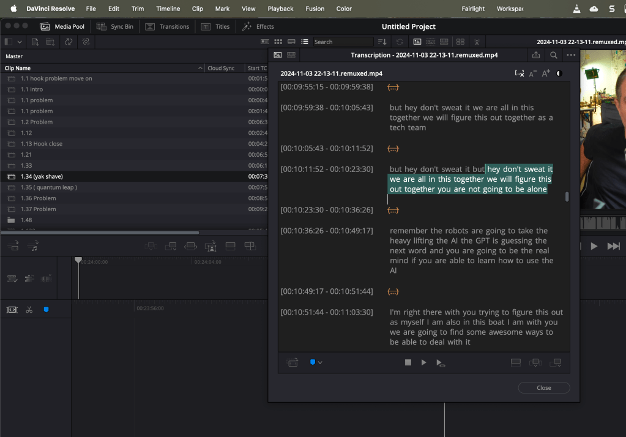Search within the transcription
Image resolution: width=626 pixels, height=437 pixels.
(x=553, y=55)
